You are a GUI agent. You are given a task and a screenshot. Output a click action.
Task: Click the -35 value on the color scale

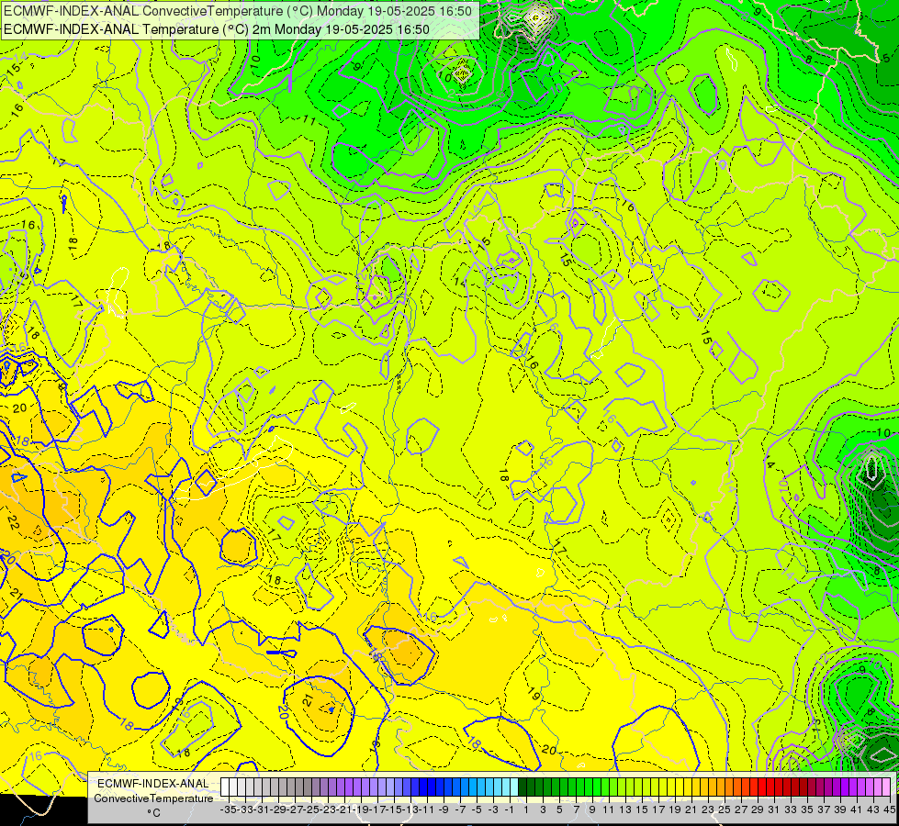click(x=228, y=809)
